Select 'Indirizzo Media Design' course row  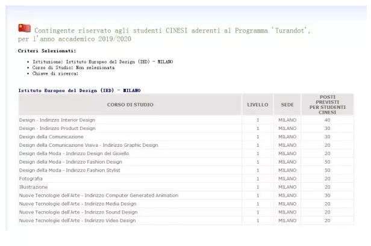point(186,204)
